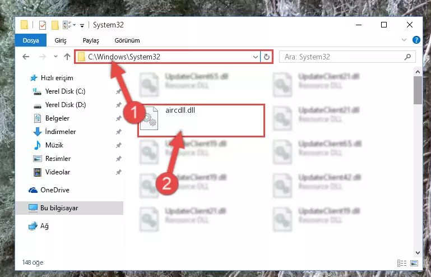Image resolution: width=431 pixels, height=277 pixels.
Task: Refresh the System32 folder view
Action: tap(267, 57)
